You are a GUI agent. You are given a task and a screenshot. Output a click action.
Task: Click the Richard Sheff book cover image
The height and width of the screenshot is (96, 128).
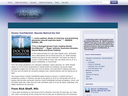point(21,49)
